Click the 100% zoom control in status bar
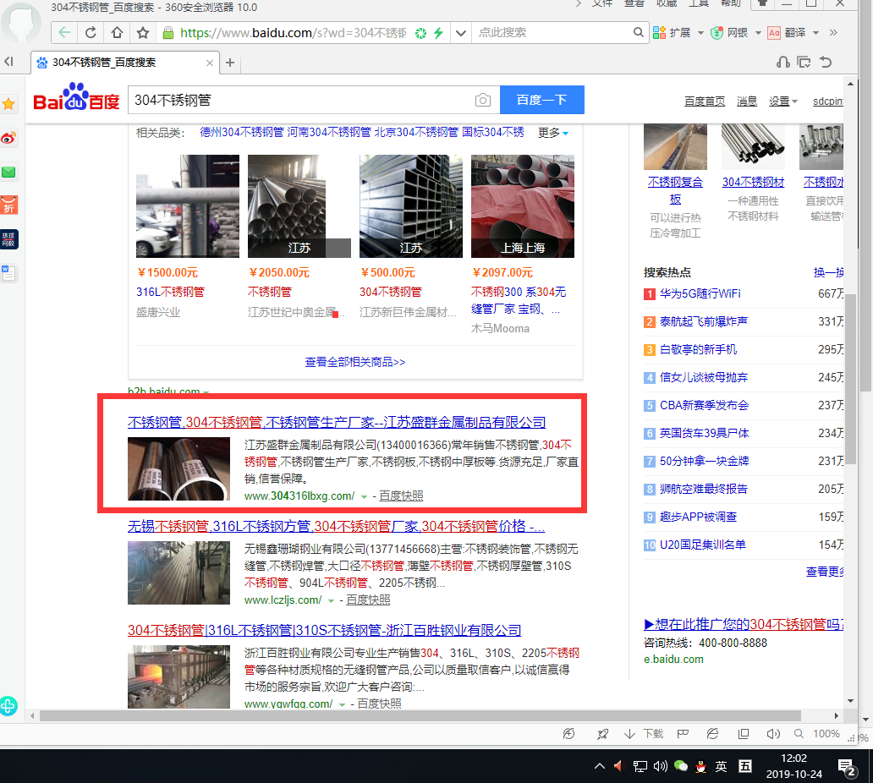The height and width of the screenshot is (783, 873). point(826,733)
